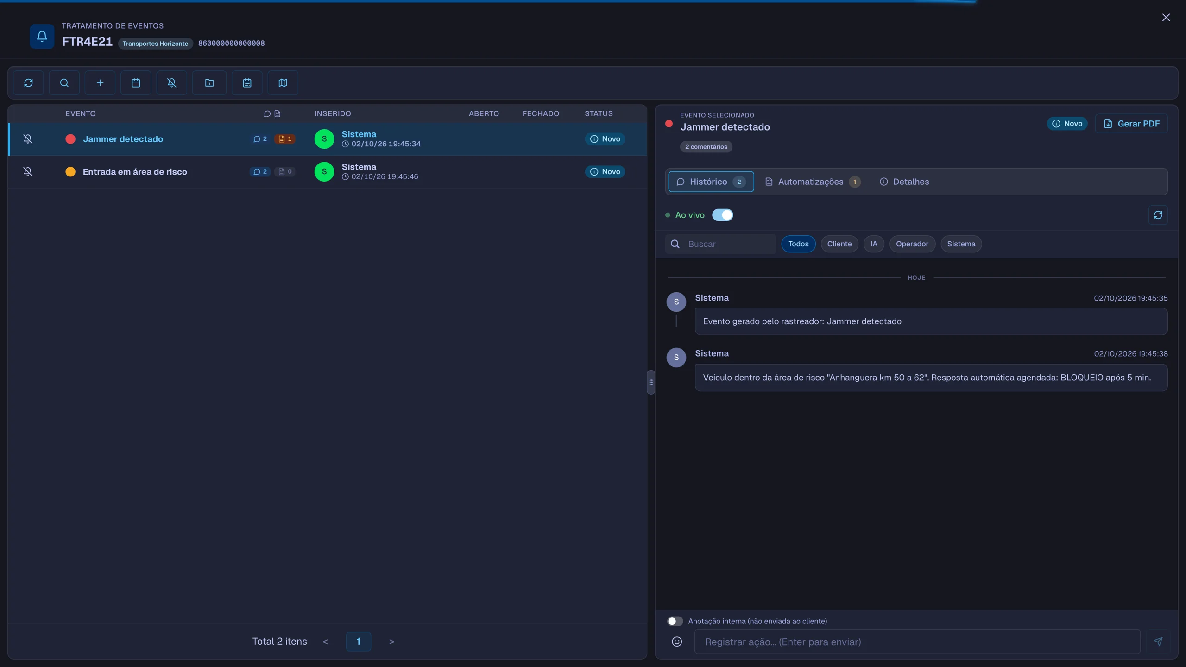Click the send arrow icon
Screen dimensions: 1186x667
tap(1158, 642)
